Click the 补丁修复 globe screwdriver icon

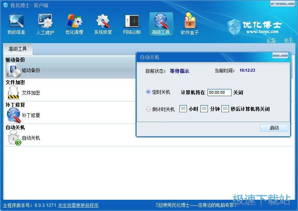(14, 115)
